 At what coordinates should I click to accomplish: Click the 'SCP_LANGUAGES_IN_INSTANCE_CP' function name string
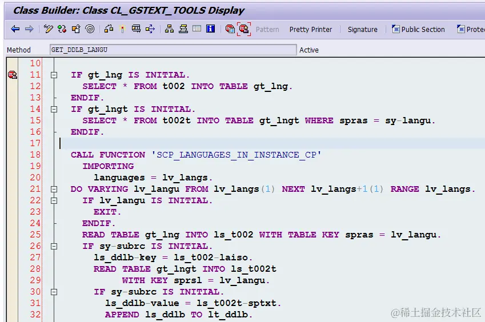click(237, 155)
